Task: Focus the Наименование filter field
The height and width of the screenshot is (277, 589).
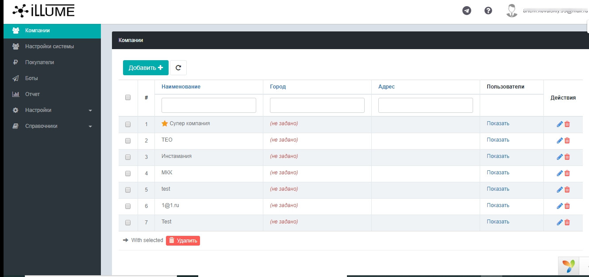Action: pos(209,105)
